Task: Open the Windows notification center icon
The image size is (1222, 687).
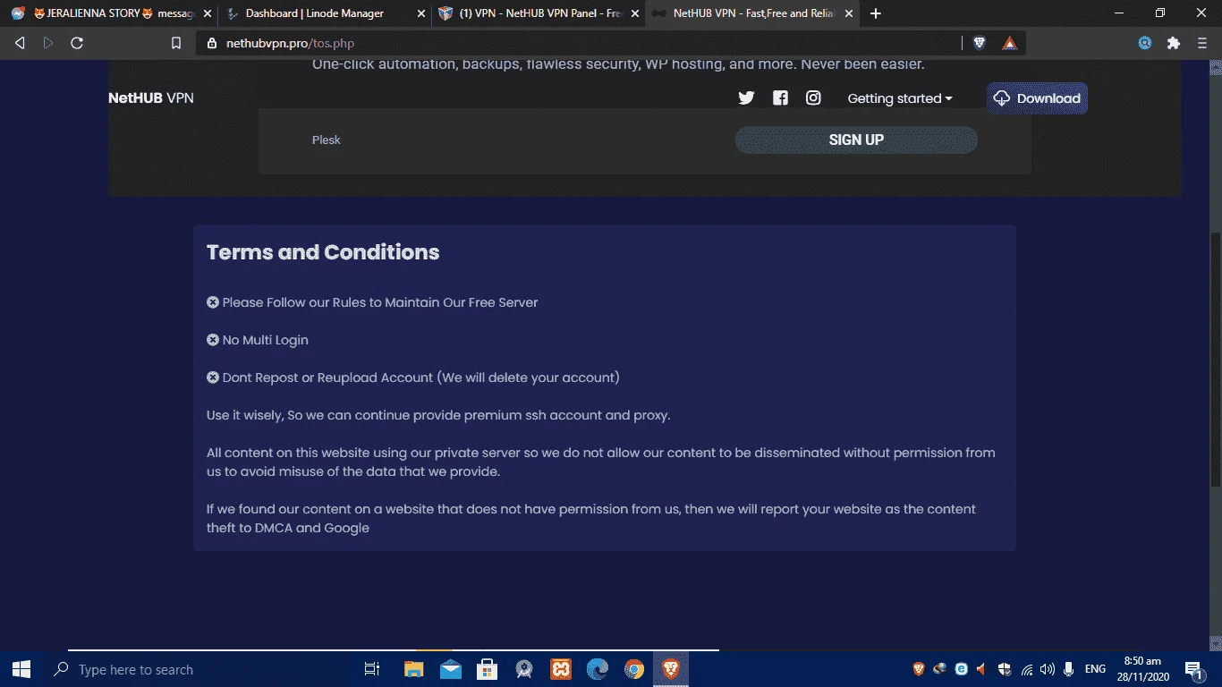Action: click(1193, 669)
